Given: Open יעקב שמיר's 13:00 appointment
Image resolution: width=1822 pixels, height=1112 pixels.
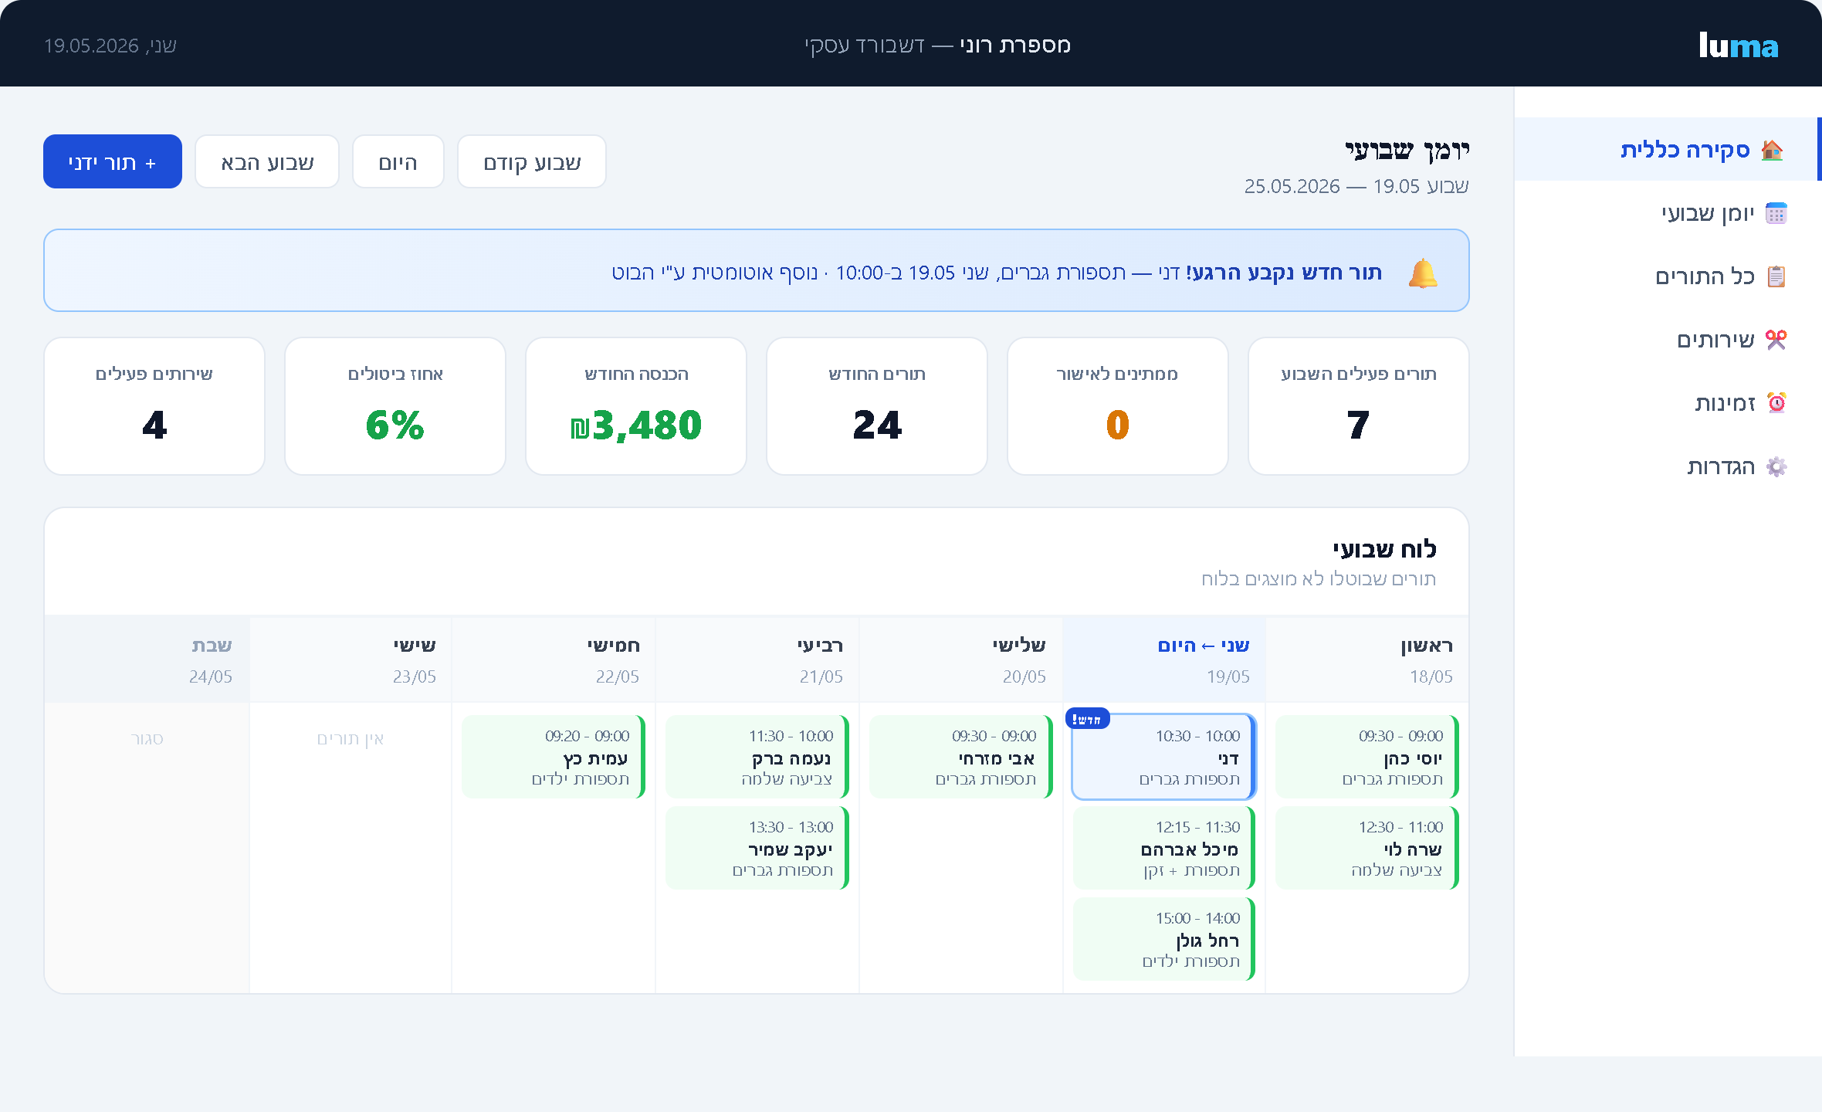Looking at the screenshot, I should click(x=757, y=848).
